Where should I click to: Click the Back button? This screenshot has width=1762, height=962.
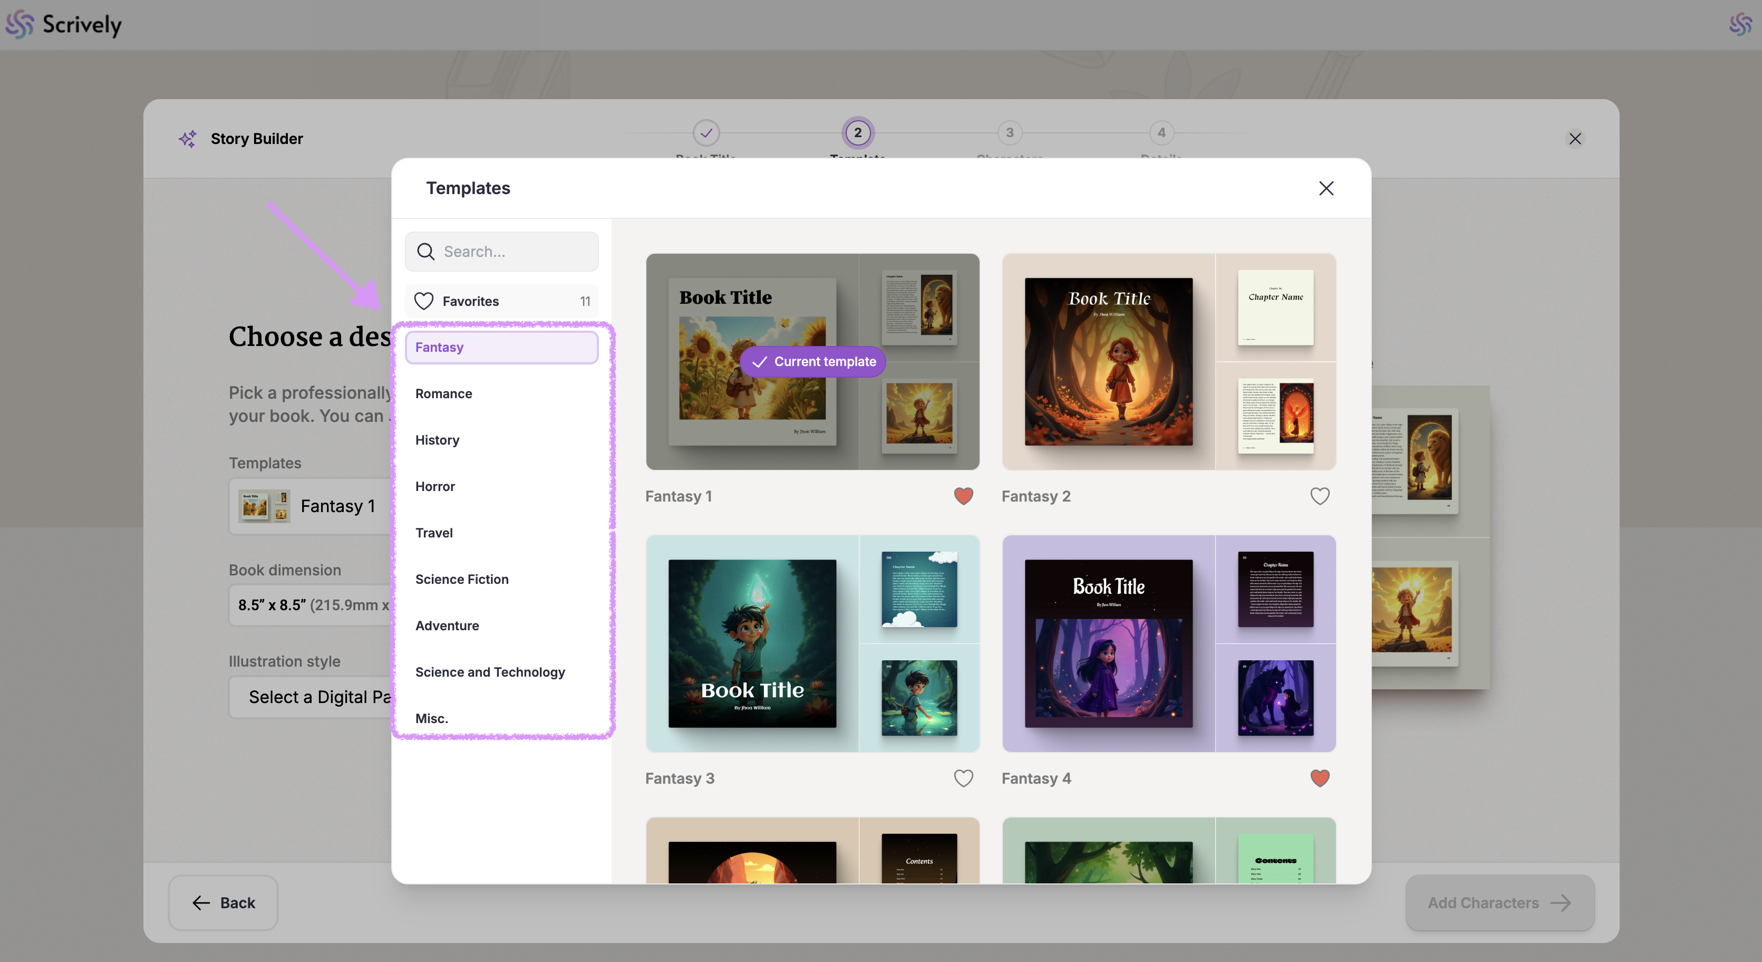click(223, 902)
